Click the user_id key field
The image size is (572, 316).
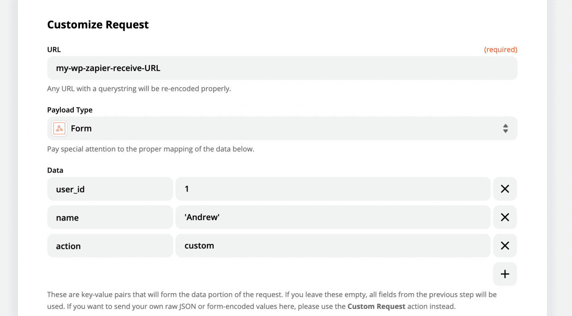(x=110, y=189)
